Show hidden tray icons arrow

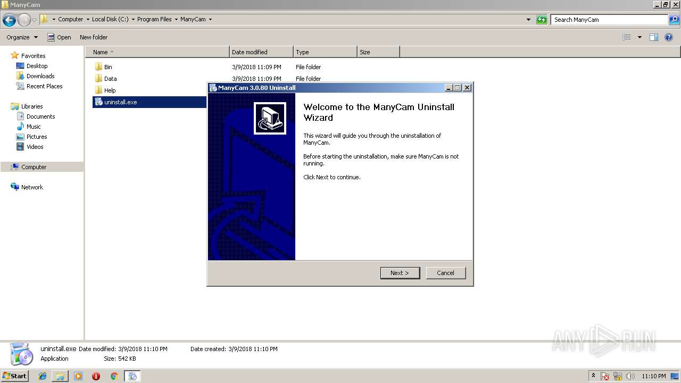(x=594, y=376)
